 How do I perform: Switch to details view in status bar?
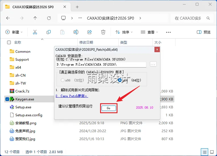204,152
